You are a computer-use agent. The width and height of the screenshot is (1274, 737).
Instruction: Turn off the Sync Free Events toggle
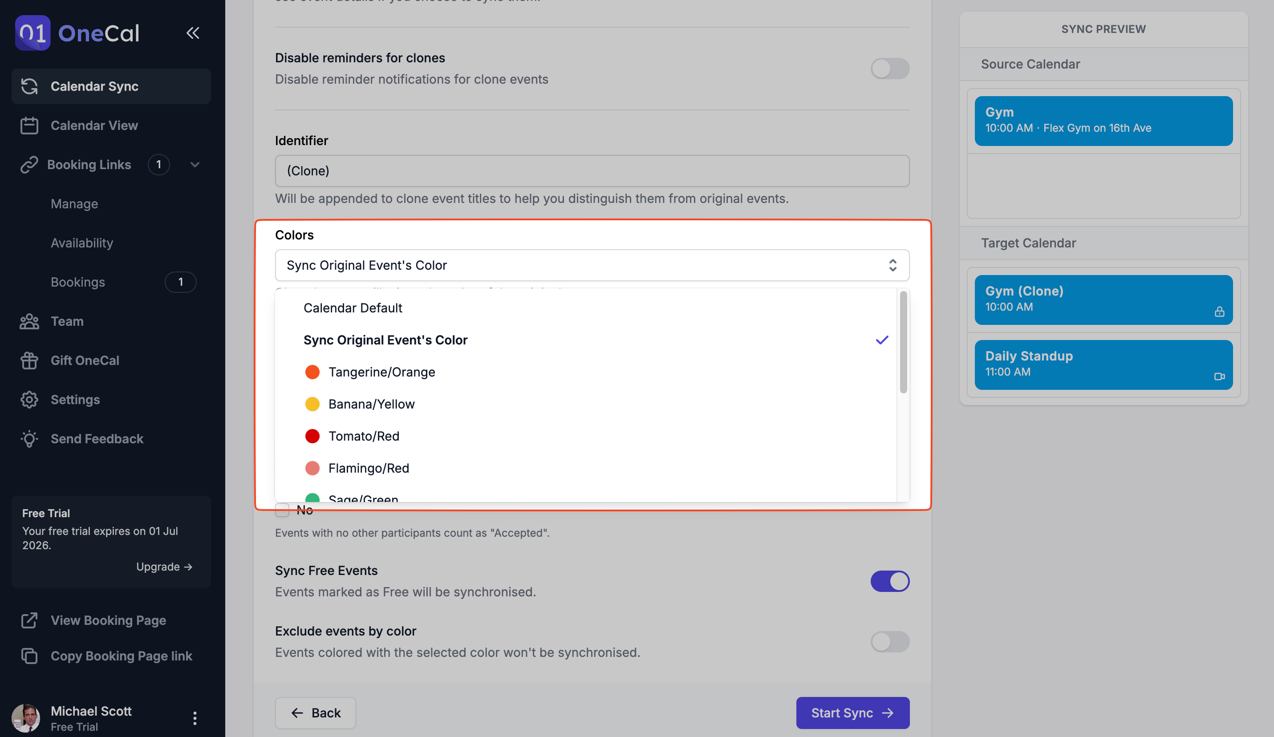coord(890,581)
